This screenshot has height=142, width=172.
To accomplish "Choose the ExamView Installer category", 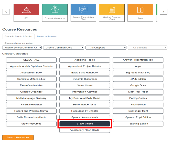I will tap(31, 85).
